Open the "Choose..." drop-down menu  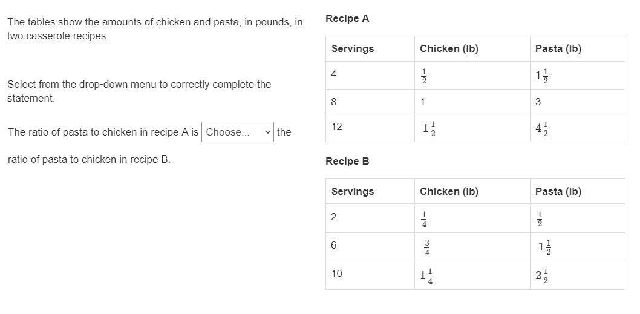click(238, 132)
